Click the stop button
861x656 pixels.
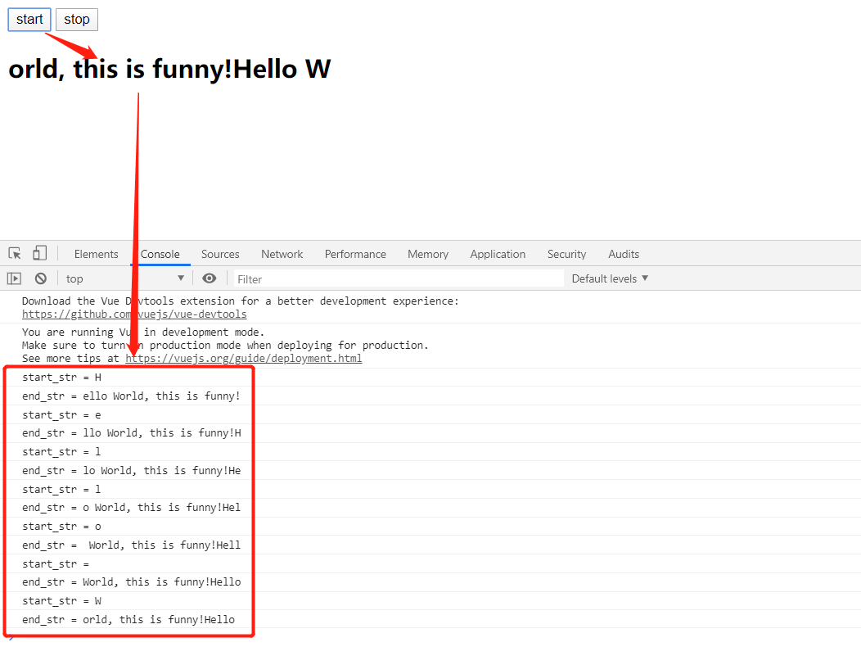pos(76,20)
